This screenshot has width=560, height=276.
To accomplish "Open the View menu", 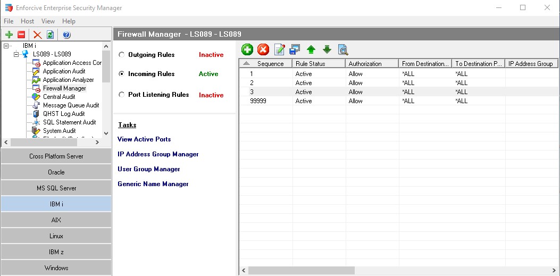I will tap(48, 21).
